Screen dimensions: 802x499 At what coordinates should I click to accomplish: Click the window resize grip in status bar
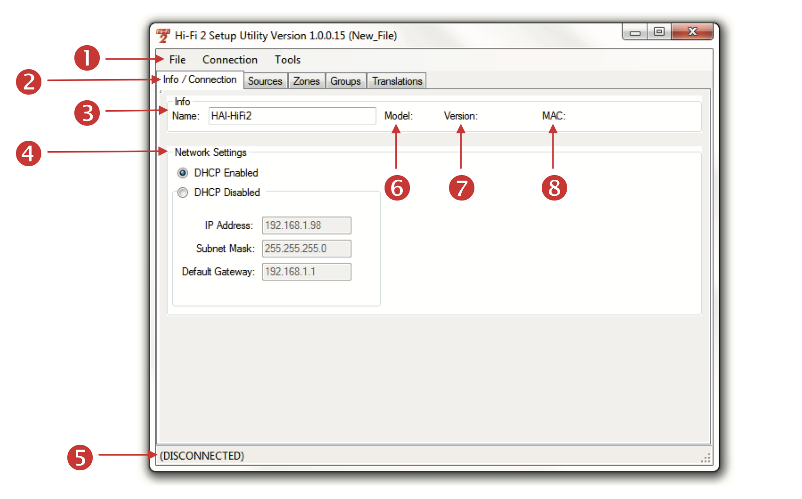pos(706,459)
